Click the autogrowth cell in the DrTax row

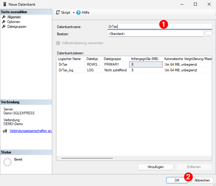point(187,64)
